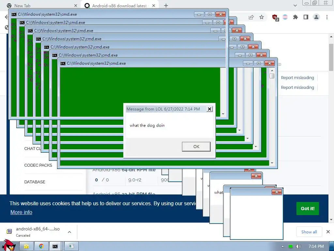
Task: Expand android-x86_64 iso download options
Action: pos(69,232)
